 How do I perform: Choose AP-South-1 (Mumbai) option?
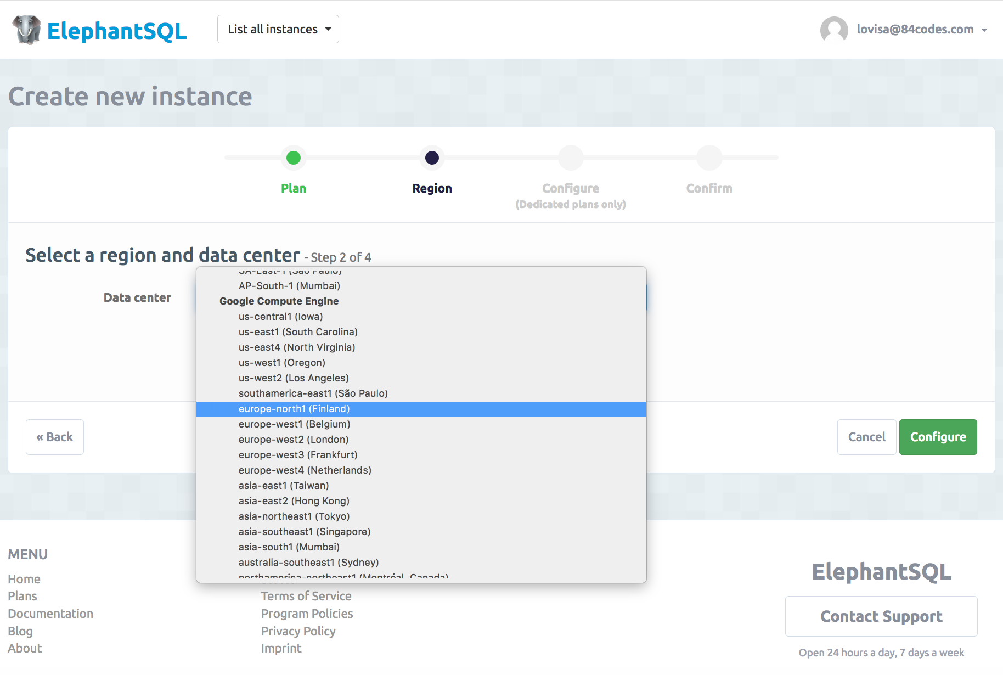289,286
